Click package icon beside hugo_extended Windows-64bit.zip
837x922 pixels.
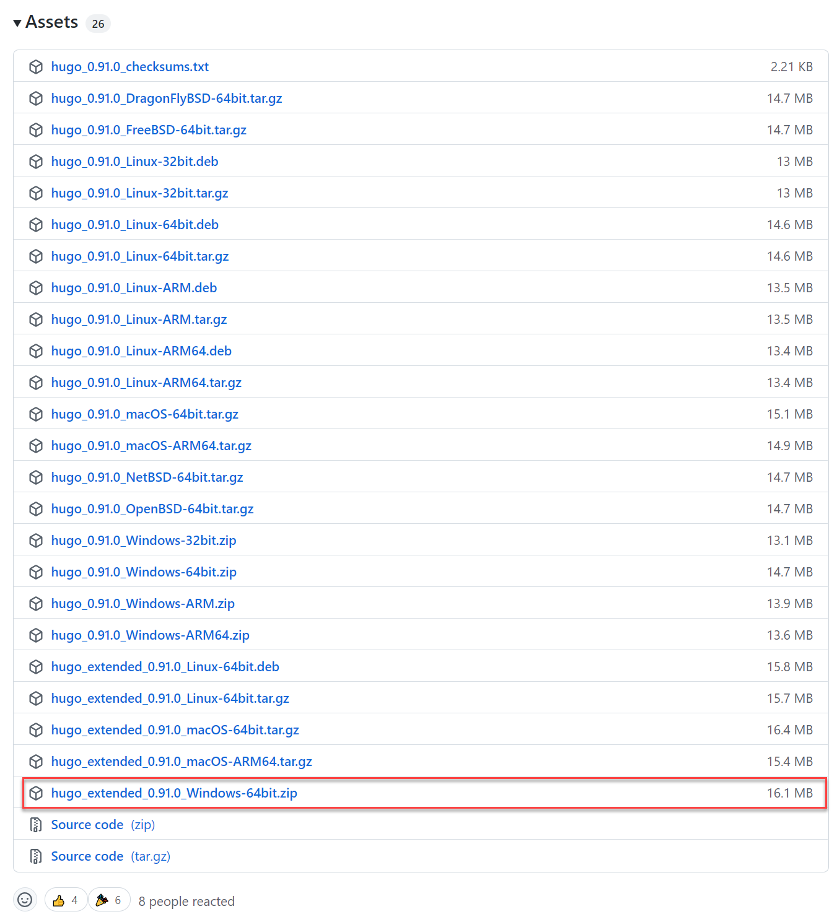[36, 793]
